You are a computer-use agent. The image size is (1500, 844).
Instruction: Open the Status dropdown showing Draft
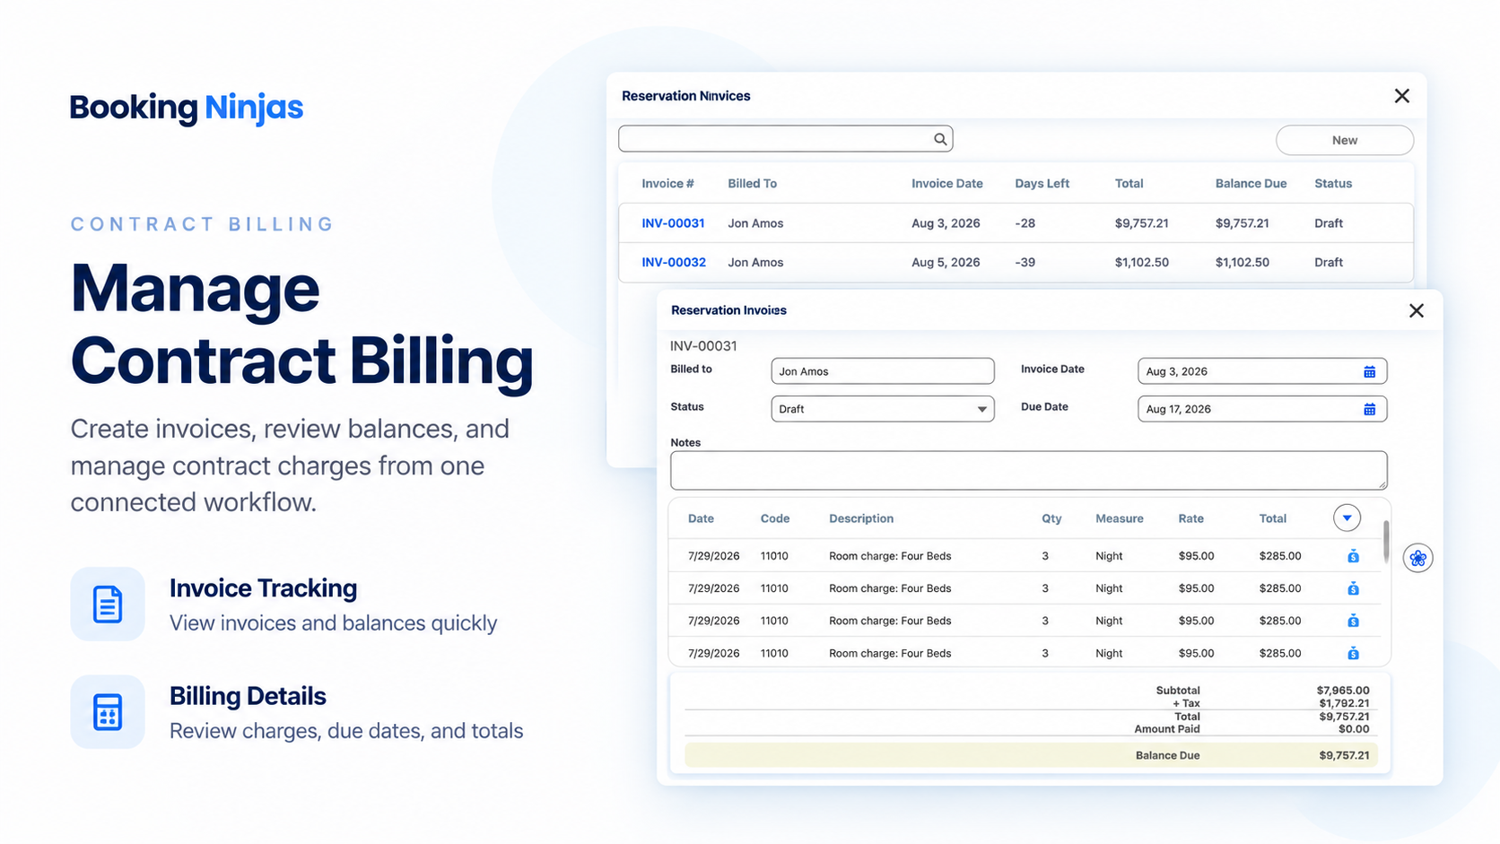(x=882, y=409)
